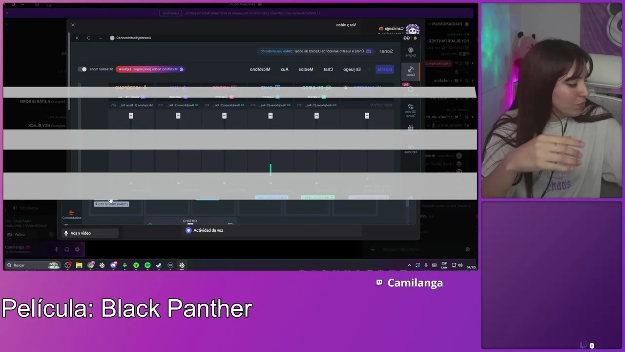Click the Master volume slider handle
The width and height of the screenshot is (625, 352).
pos(367,116)
